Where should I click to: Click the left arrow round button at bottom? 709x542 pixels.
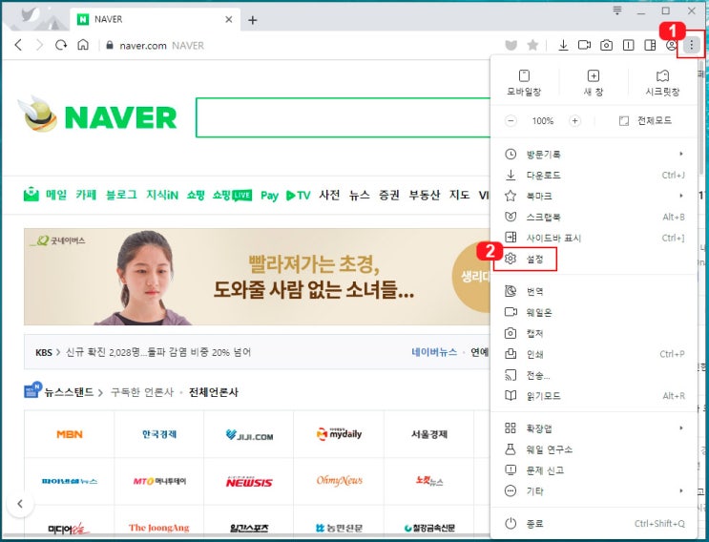pyautogui.click(x=20, y=504)
